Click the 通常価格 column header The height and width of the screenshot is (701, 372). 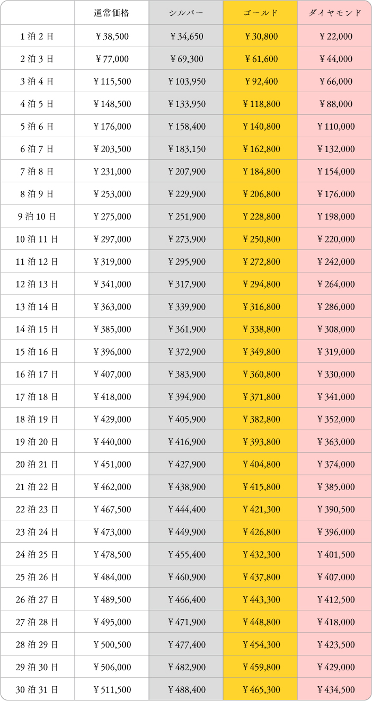pyautogui.click(x=111, y=13)
